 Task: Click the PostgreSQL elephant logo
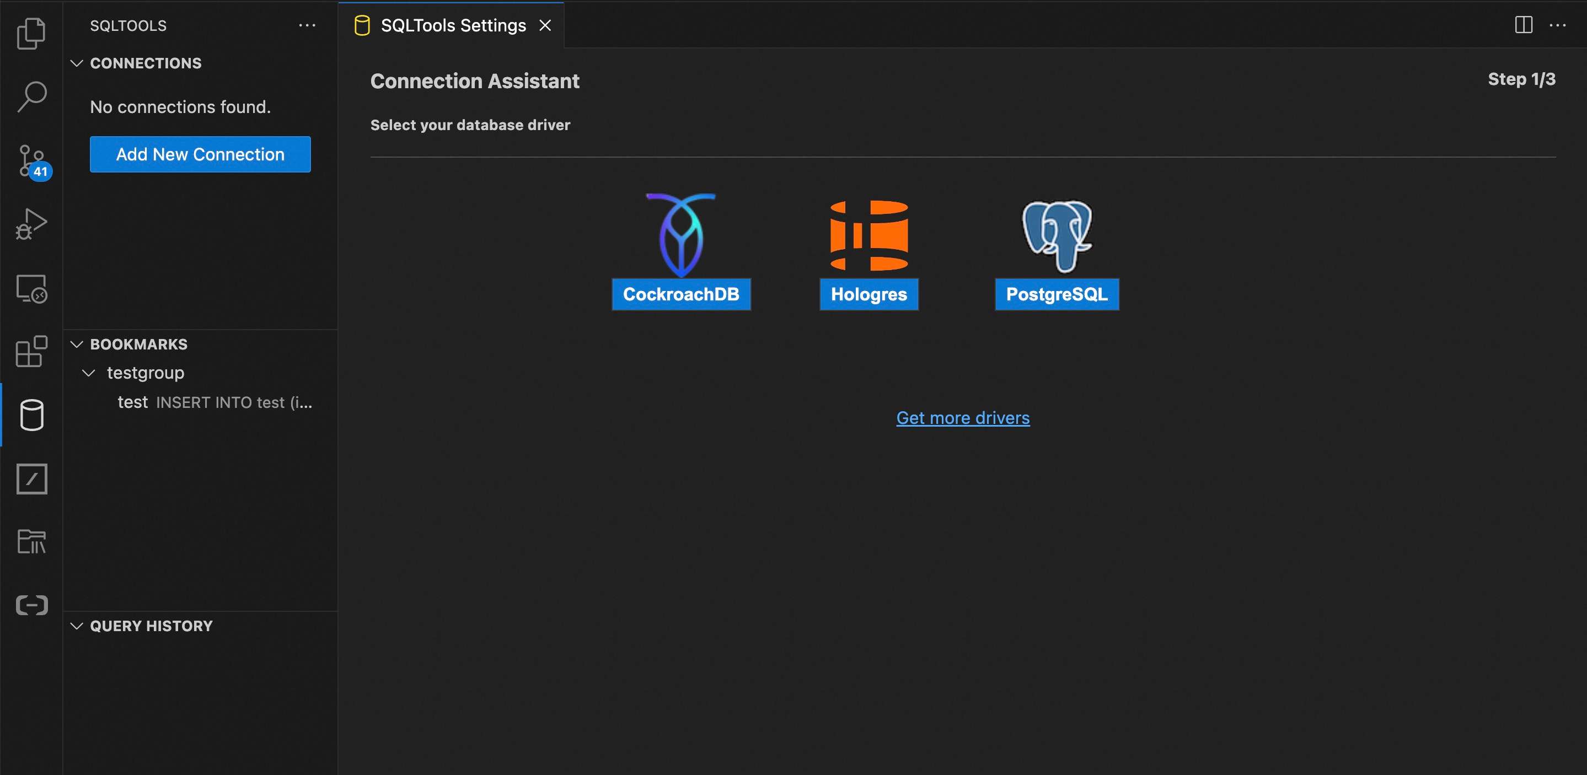[1057, 236]
